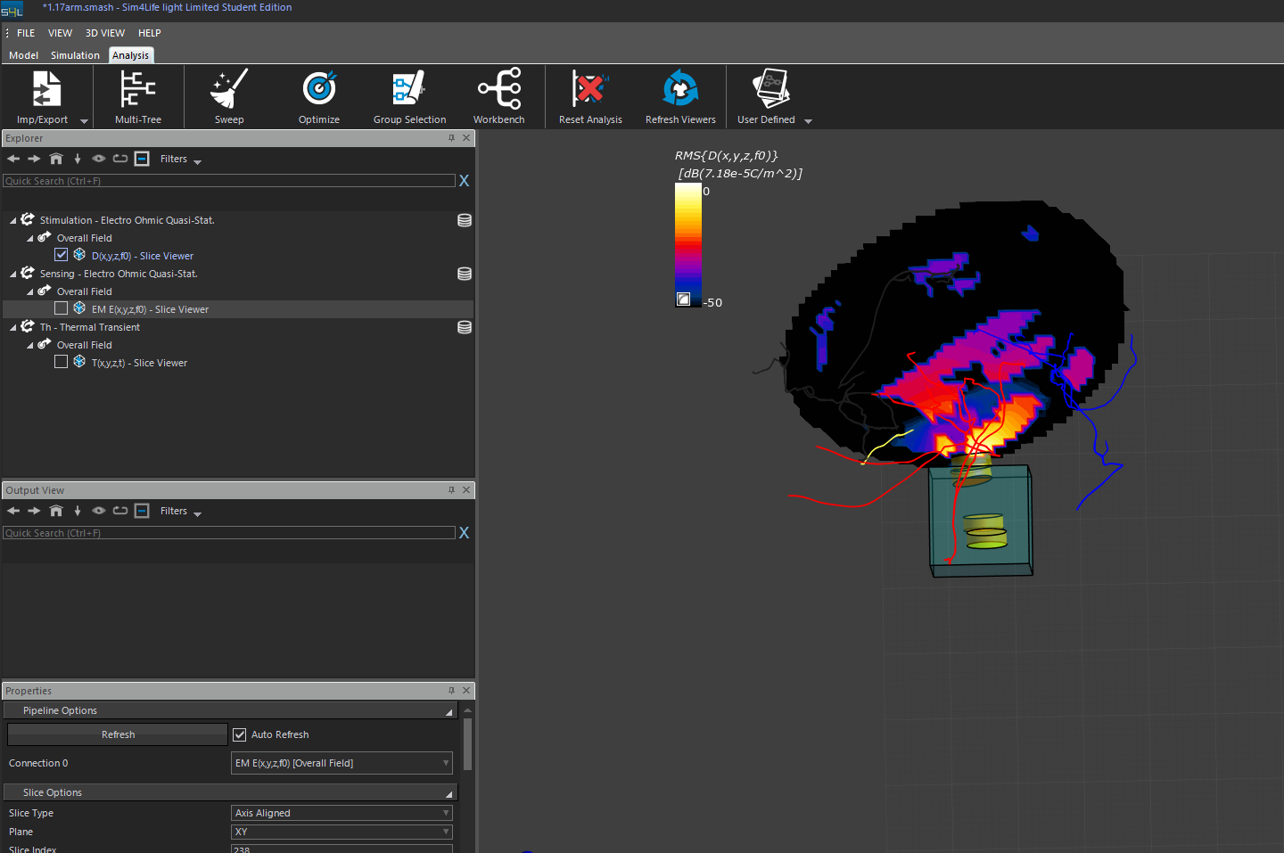Close the Explorer panel

click(466, 138)
